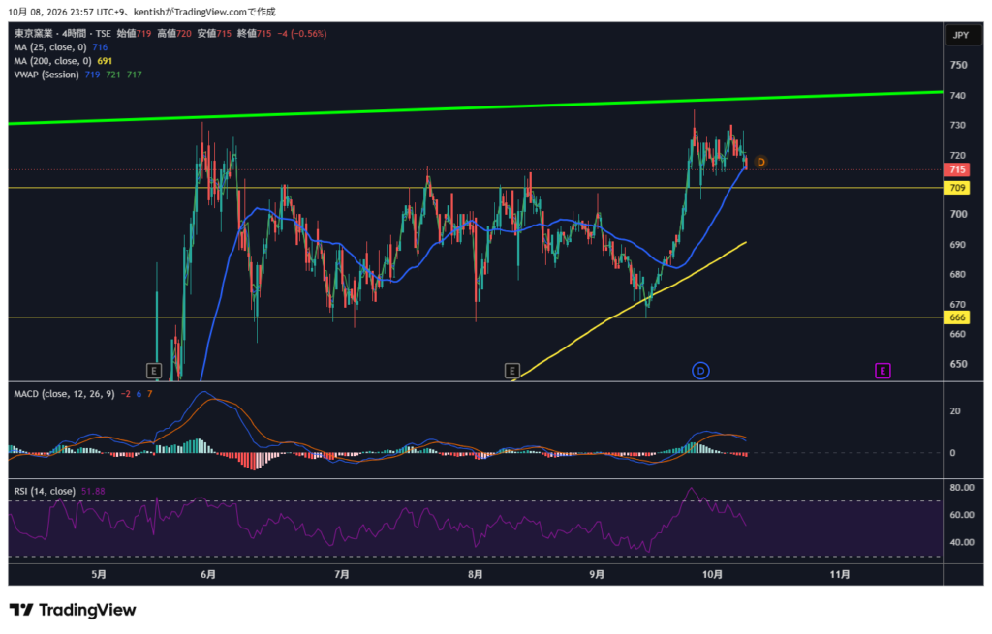992x634 pixels.
Task: Select the yellow horizontal line at 709
Action: [475, 188]
